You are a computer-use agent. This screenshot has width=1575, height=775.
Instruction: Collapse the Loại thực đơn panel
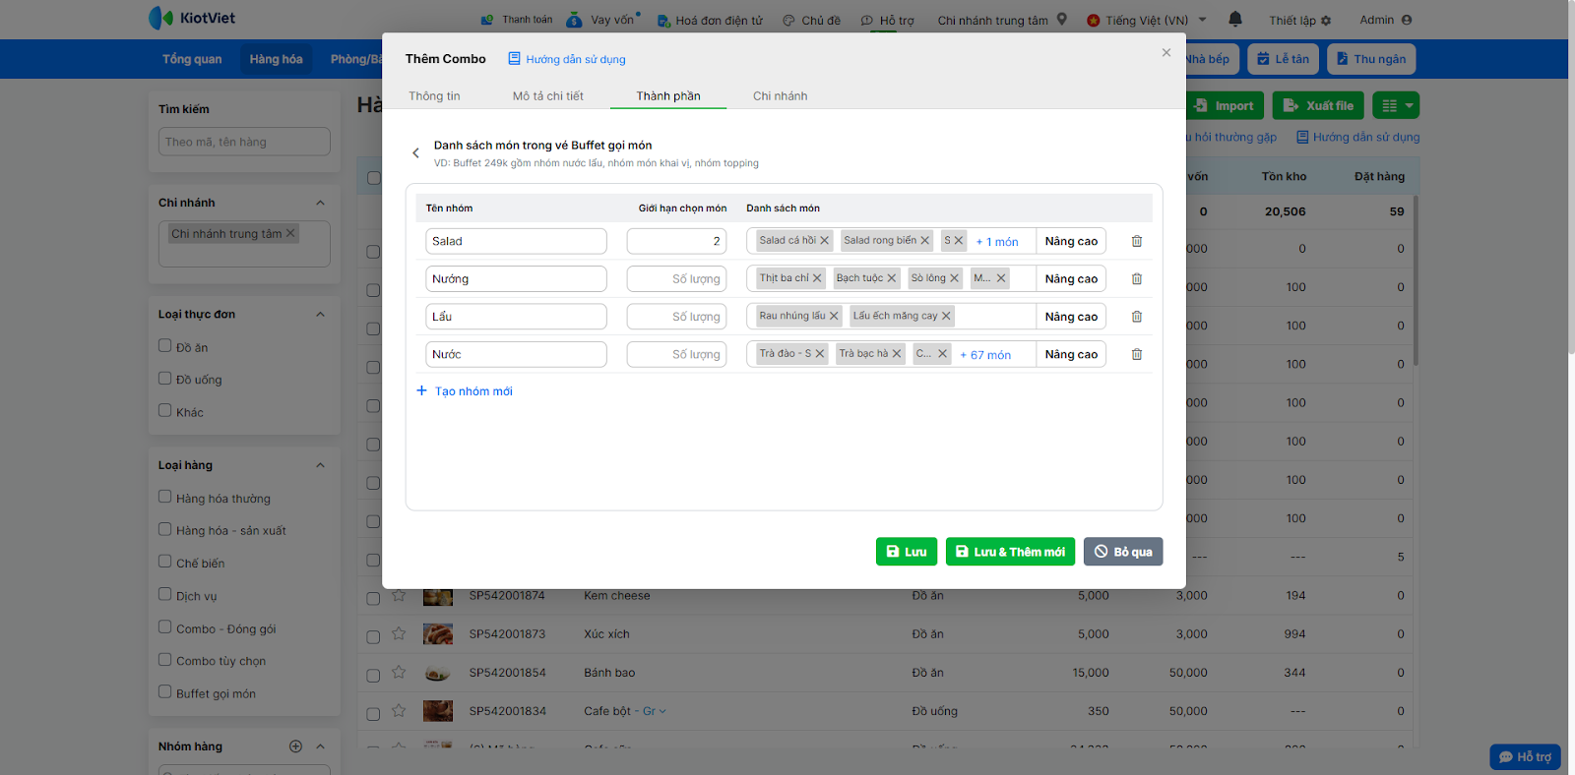[x=320, y=315]
